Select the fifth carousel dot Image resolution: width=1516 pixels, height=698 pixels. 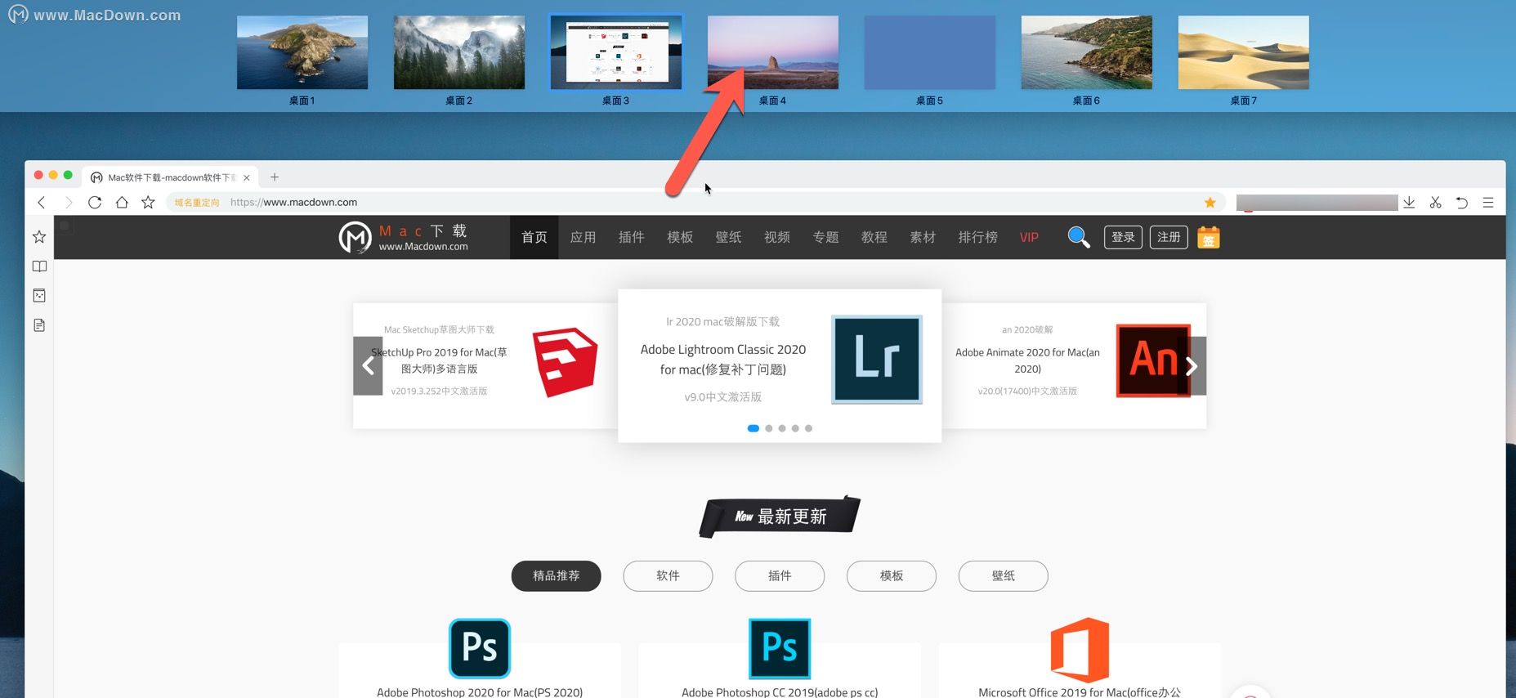tap(808, 428)
